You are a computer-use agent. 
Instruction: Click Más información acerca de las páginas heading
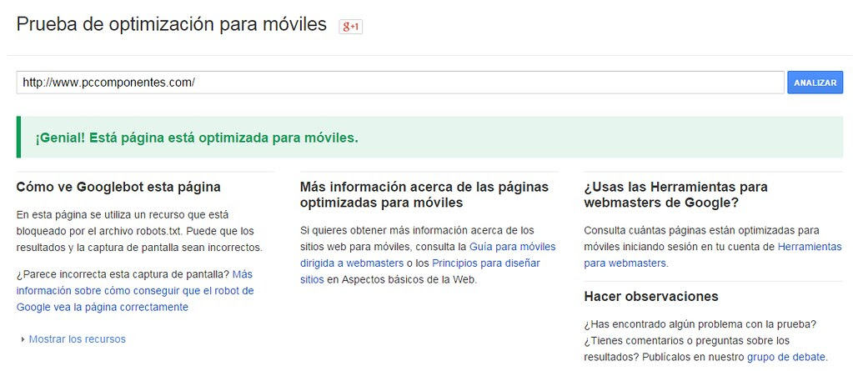[x=424, y=195]
